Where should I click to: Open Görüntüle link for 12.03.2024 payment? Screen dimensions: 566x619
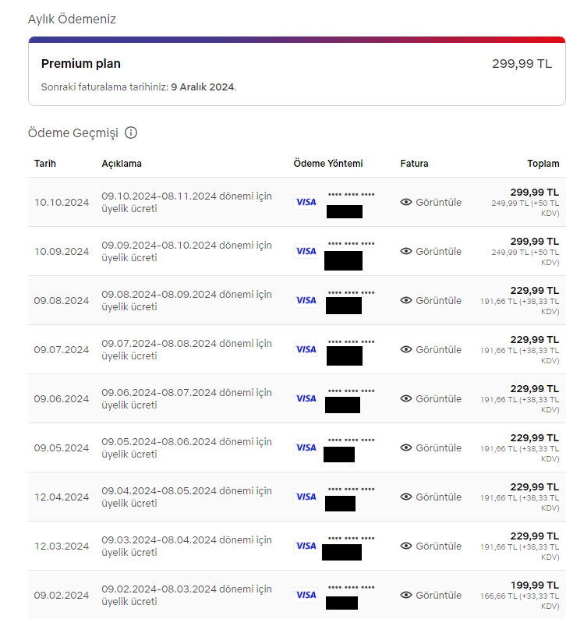[x=438, y=546]
